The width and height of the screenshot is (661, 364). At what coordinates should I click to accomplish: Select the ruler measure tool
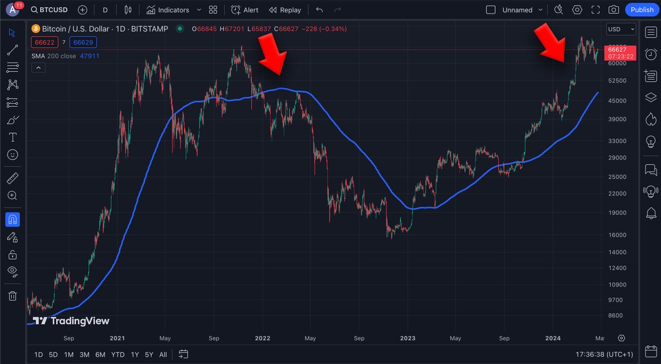[x=12, y=178]
